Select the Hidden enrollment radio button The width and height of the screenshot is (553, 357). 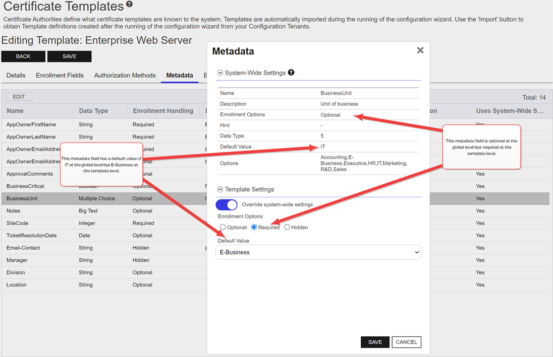pyautogui.click(x=287, y=228)
